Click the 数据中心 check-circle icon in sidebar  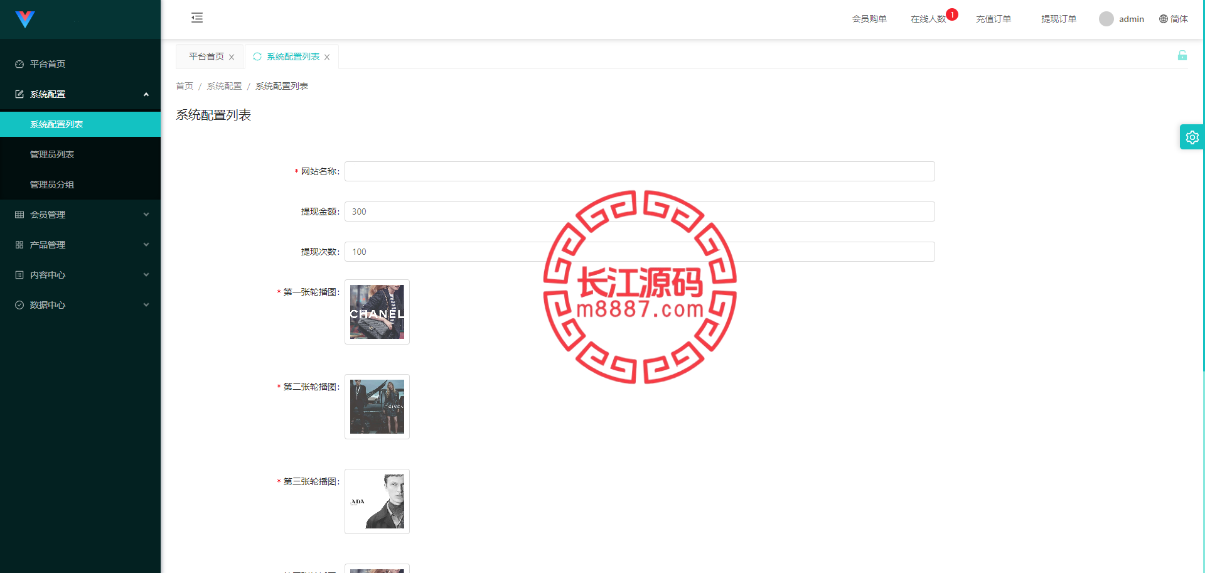[x=19, y=305]
